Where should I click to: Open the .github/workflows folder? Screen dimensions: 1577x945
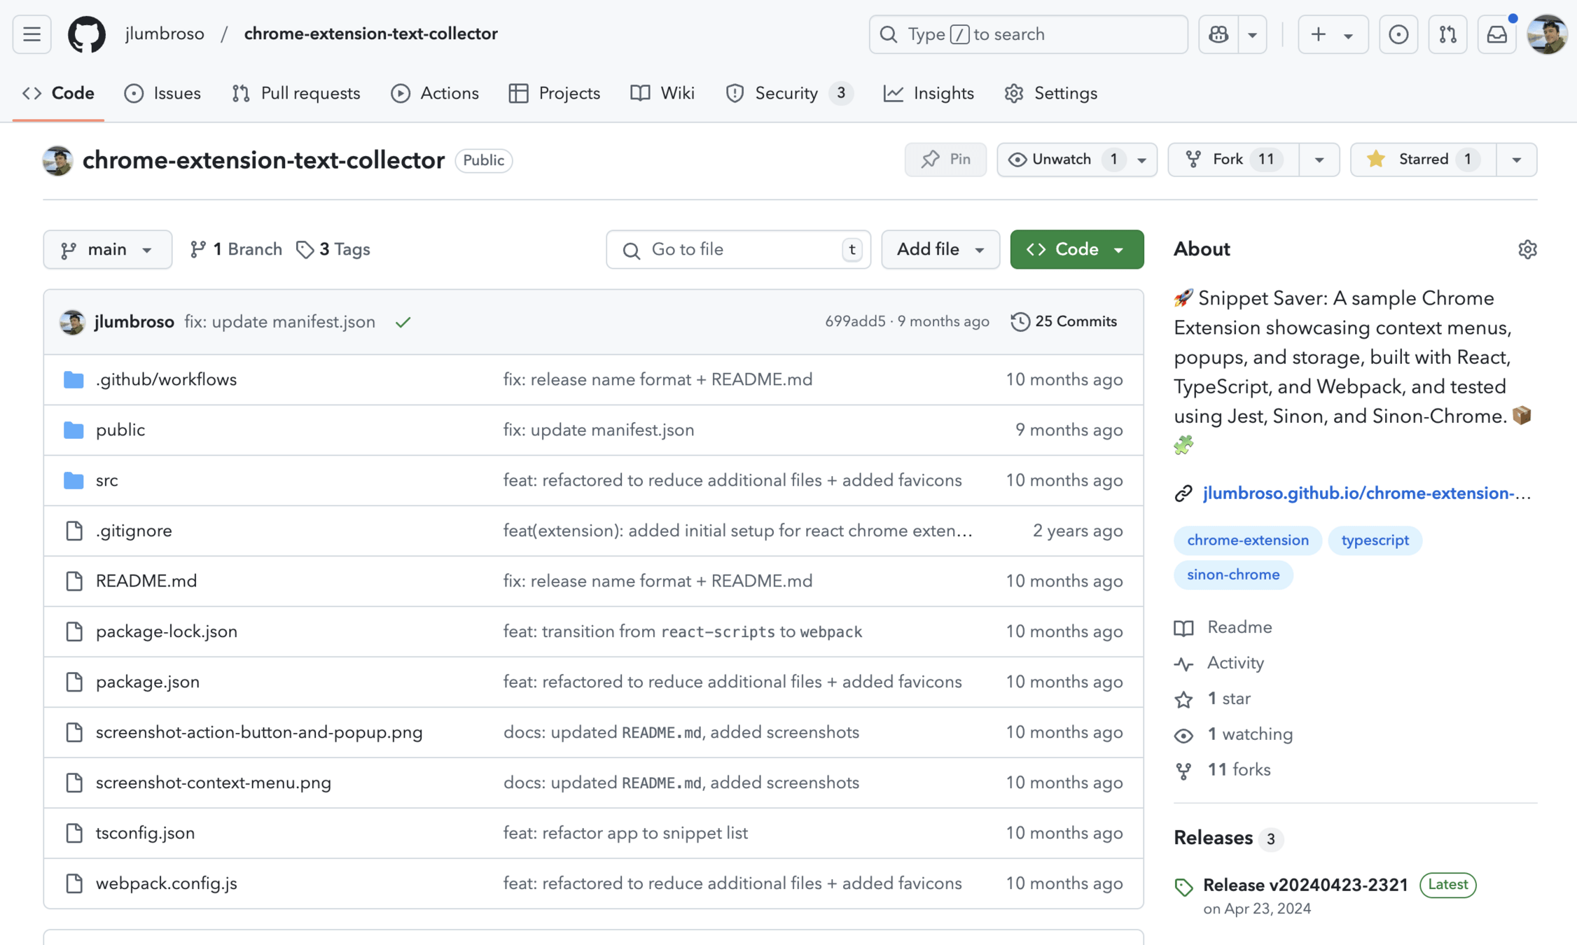(167, 379)
